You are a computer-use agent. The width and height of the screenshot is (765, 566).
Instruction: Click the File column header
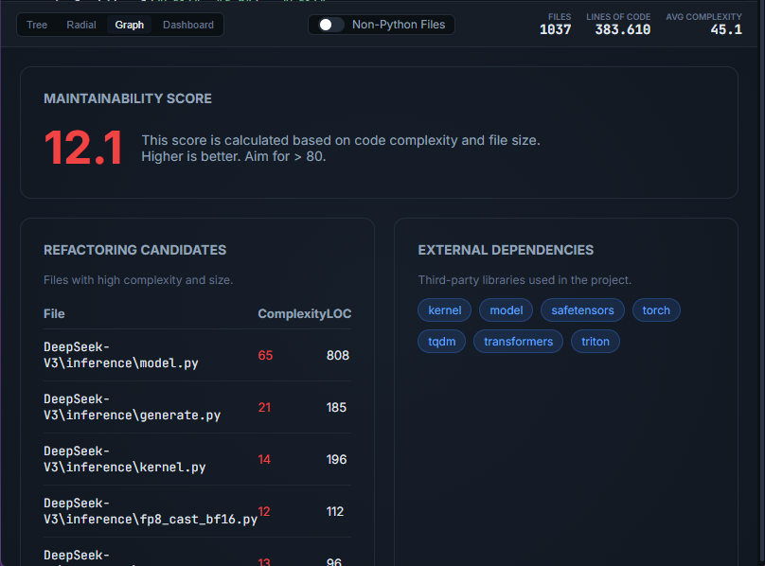[54, 314]
